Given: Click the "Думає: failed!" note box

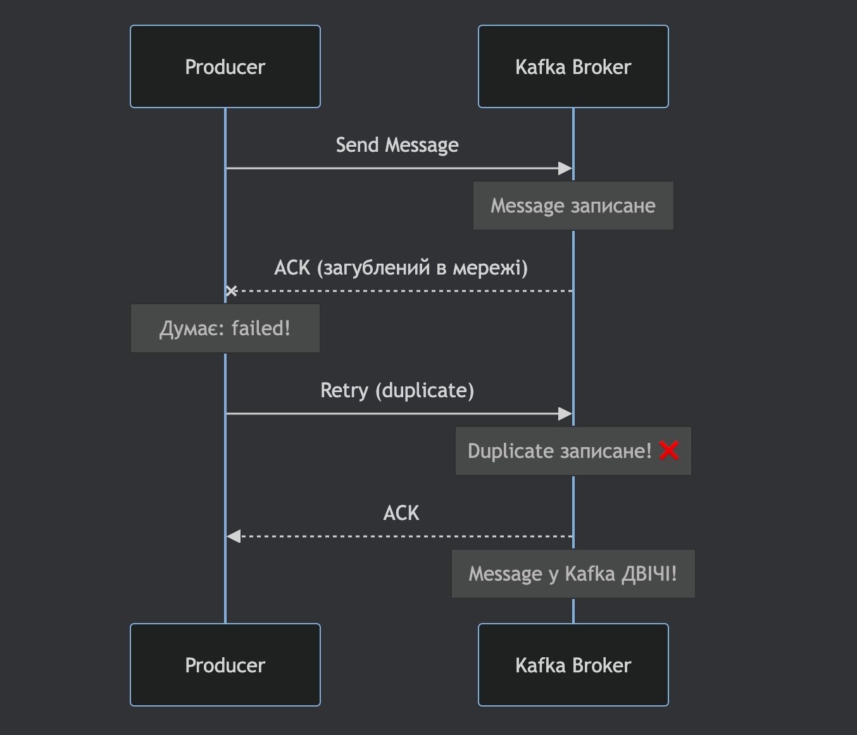Looking at the screenshot, I should click(x=225, y=328).
